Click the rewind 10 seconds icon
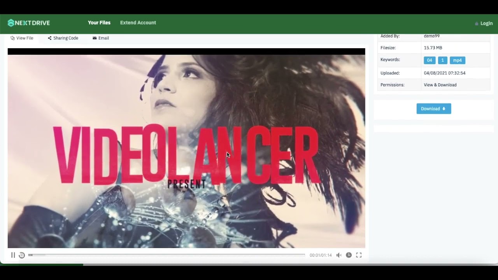This screenshot has width=498, height=280. (22, 255)
